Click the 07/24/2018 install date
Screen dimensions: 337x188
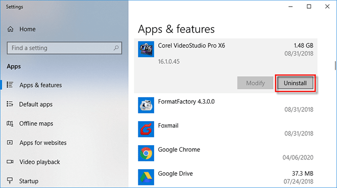pos(298,181)
